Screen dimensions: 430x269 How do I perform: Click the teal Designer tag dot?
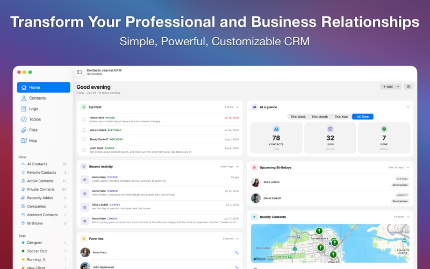pos(23,243)
